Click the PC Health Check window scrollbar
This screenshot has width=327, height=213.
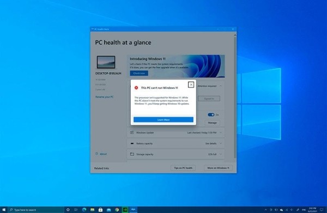235,97
